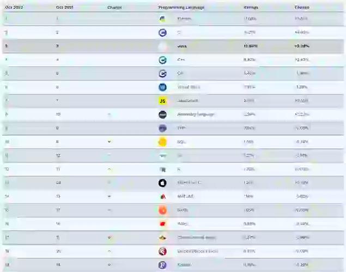Click the Assembly language logo icon
Image resolution: width=346 pixels, height=272 pixels.
(162, 114)
